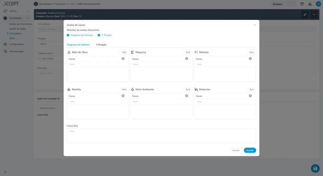This screenshot has width=323, height=176.
Task: Open the three-dots more options menu
Action: click(314, 14)
